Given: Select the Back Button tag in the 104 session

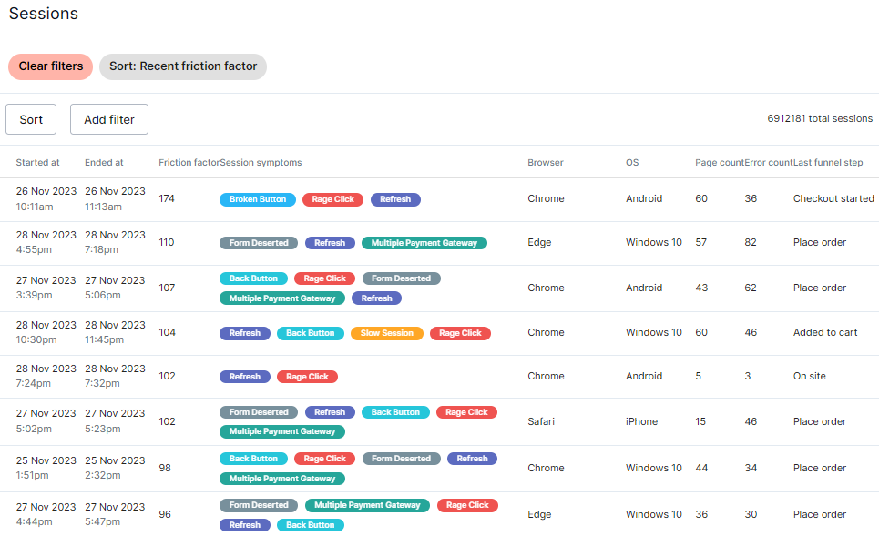Looking at the screenshot, I should pos(310,333).
